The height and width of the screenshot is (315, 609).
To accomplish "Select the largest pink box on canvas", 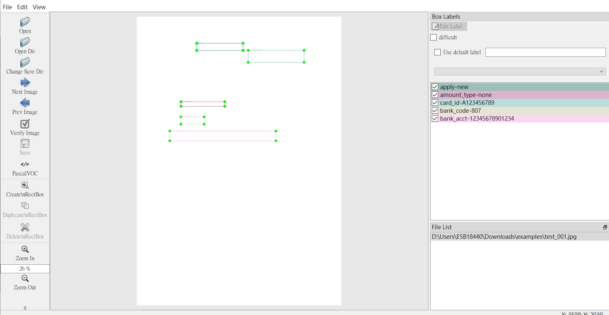I will 223,136.
